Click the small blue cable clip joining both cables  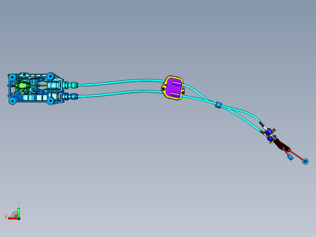[218, 105]
